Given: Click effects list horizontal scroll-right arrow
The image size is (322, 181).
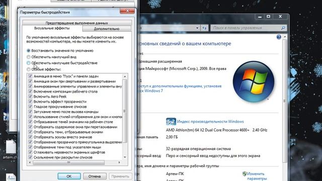Looking at the screenshot, I should point(119,162).
